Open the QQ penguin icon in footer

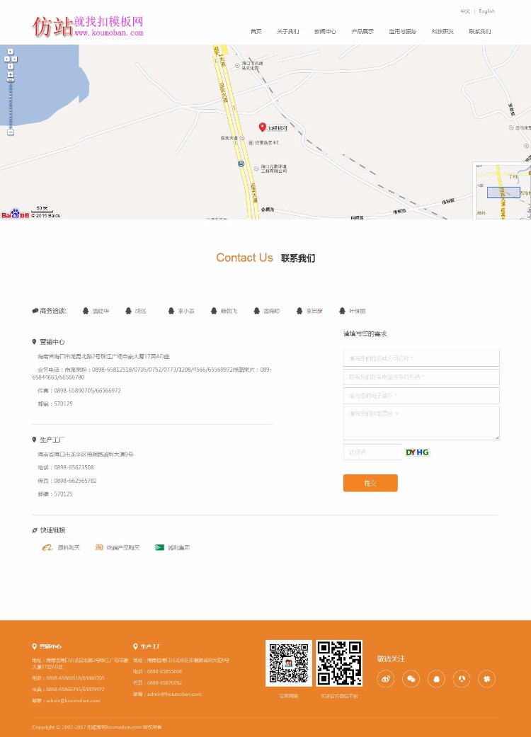pos(437,679)
